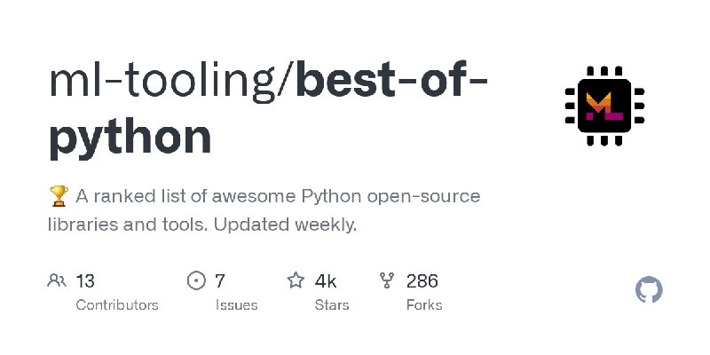The image size is (710, 355).
Task: Select the 4k stars count
Action: pyautogui.click(x=326, y=281)
